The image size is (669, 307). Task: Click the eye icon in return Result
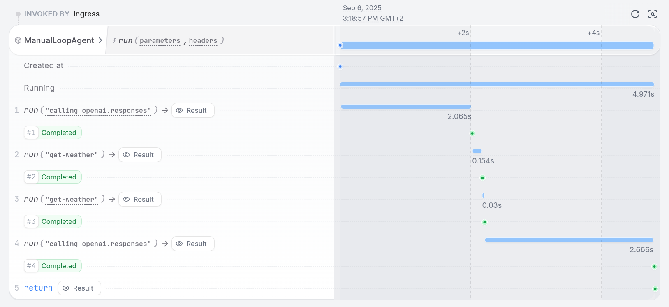pos(66,288)
